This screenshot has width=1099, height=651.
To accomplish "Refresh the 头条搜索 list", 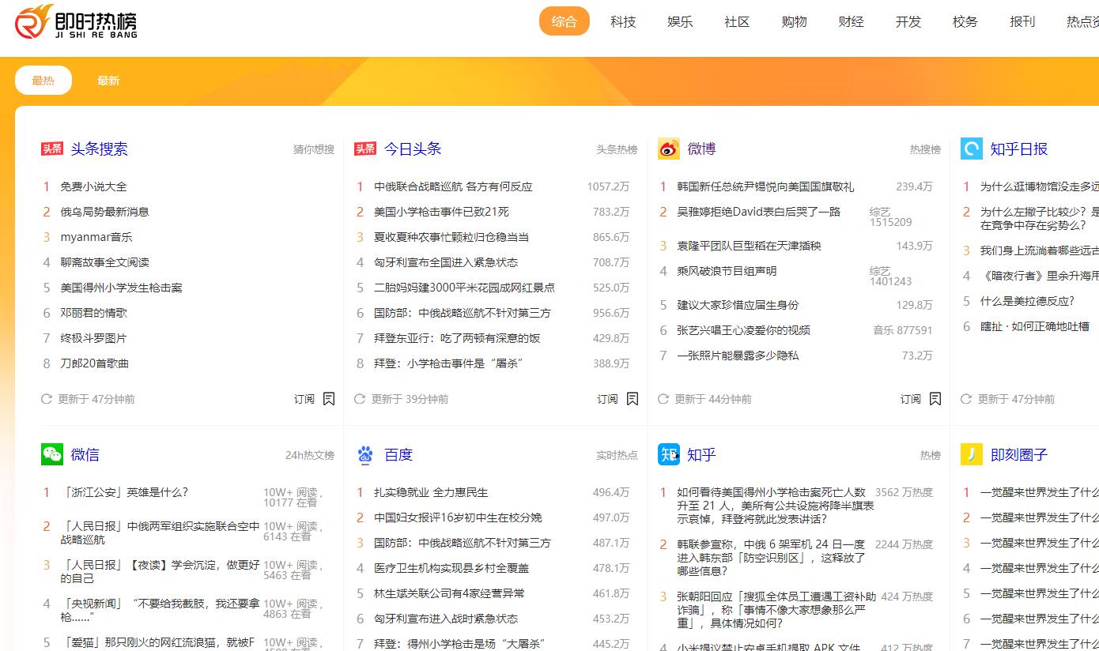I will pyautogui.click(x=46, y=399).
